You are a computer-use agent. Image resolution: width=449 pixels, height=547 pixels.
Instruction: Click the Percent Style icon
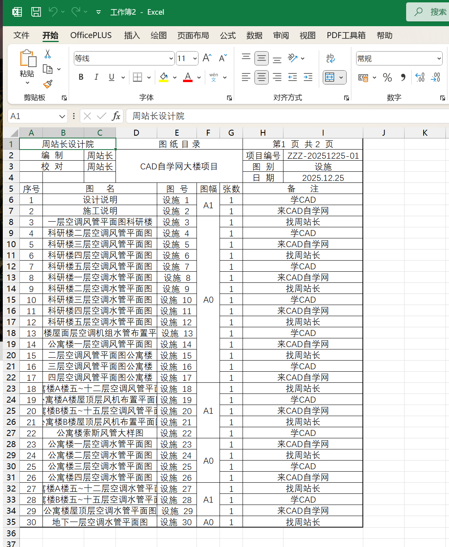pos(387,77)
